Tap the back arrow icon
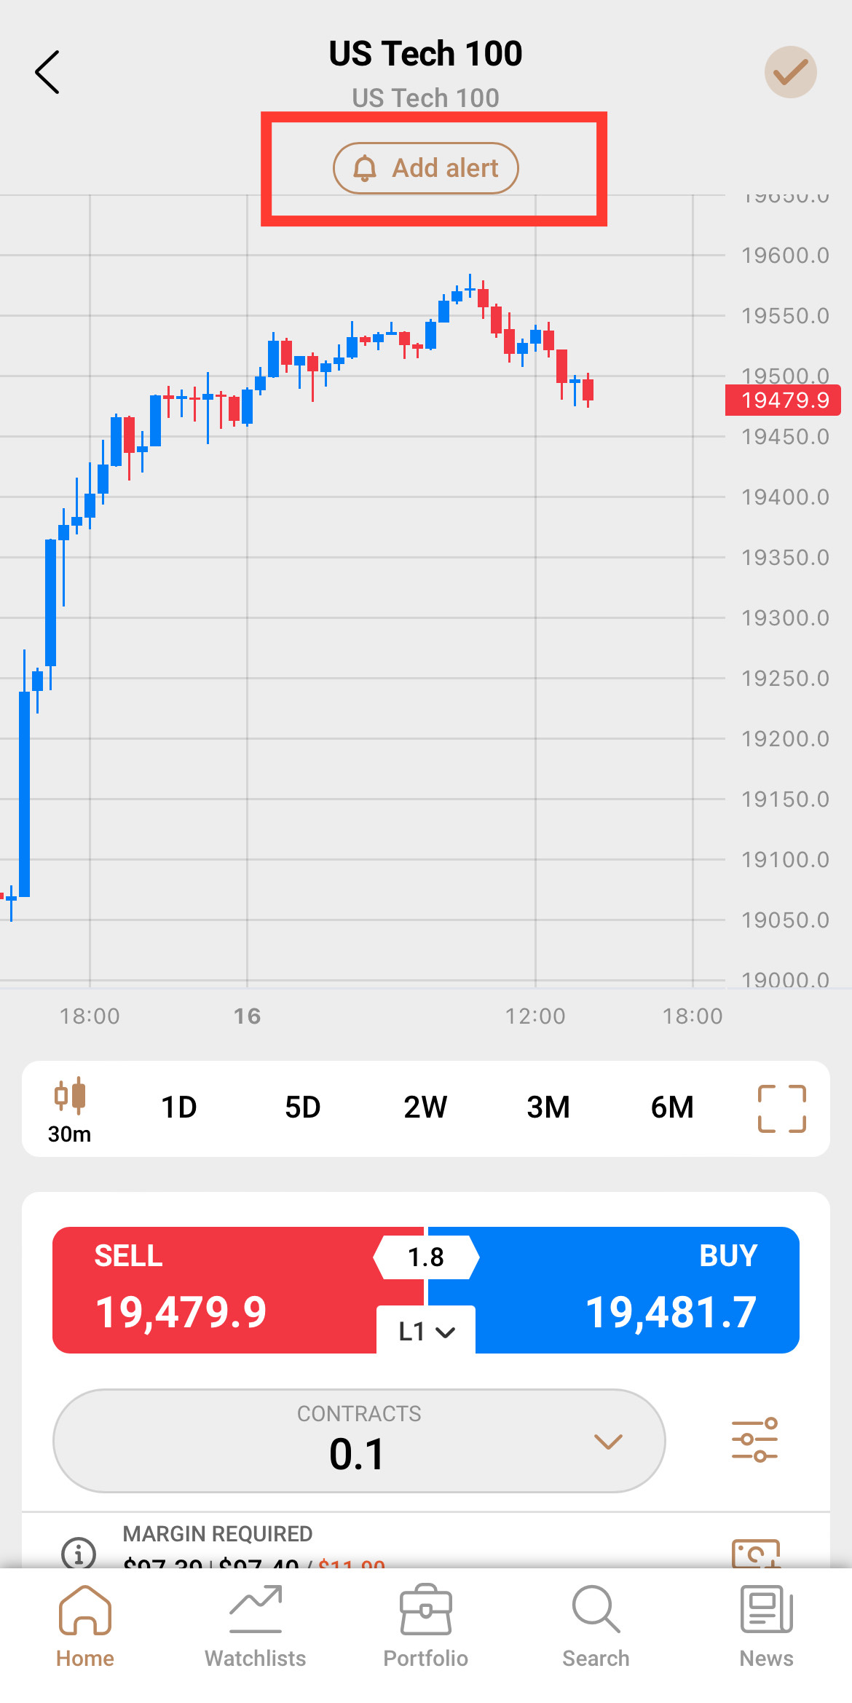The width and height of the screenshot is (852, 1703). click(47, 72)
